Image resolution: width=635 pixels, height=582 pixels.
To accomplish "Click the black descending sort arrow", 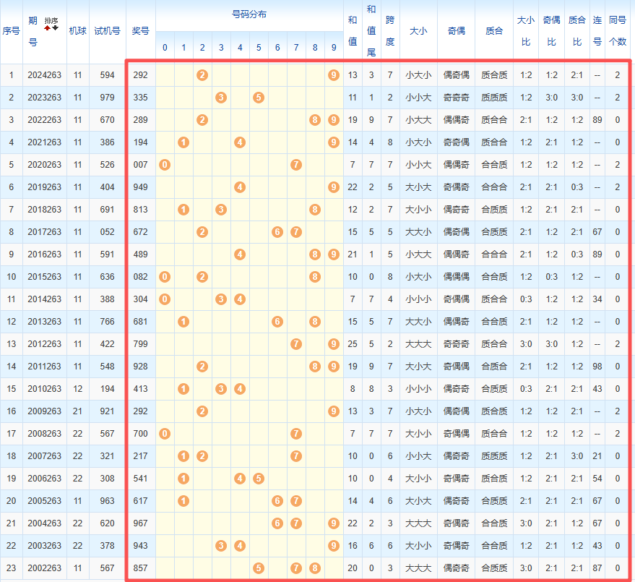I will click(x=56, y=27).
